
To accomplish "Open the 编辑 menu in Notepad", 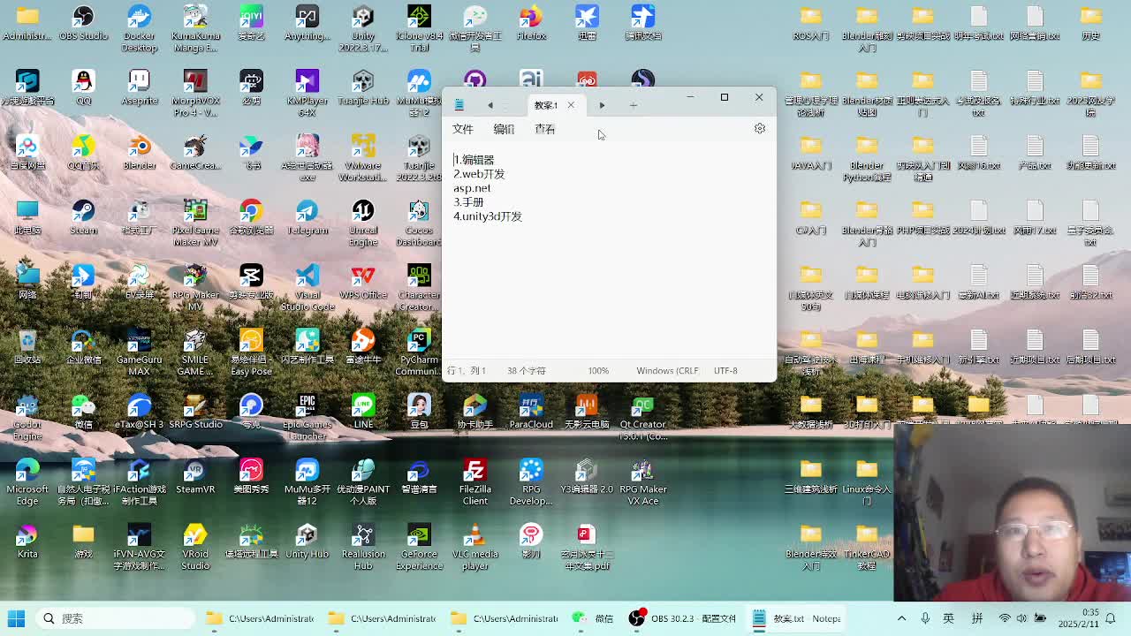I will click(x=504, y=129).
